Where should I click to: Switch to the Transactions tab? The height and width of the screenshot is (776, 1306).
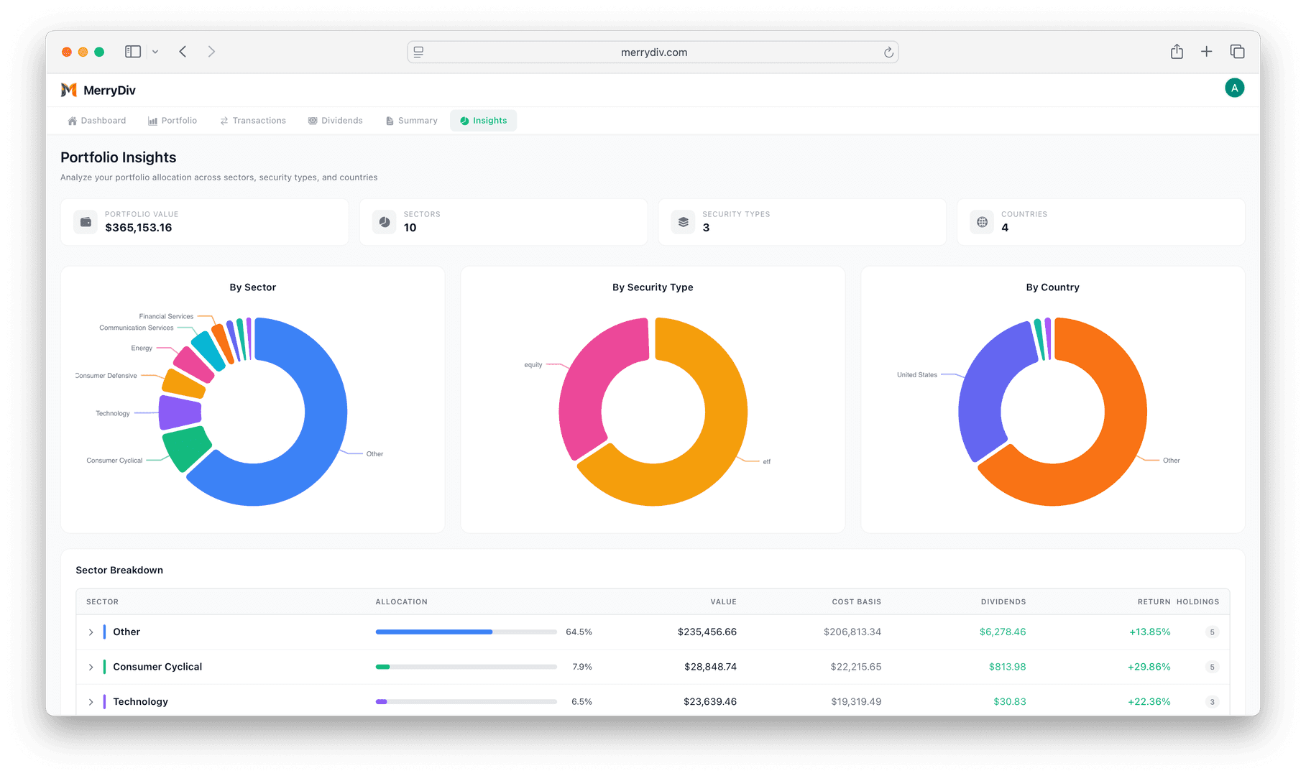[253, 120]
